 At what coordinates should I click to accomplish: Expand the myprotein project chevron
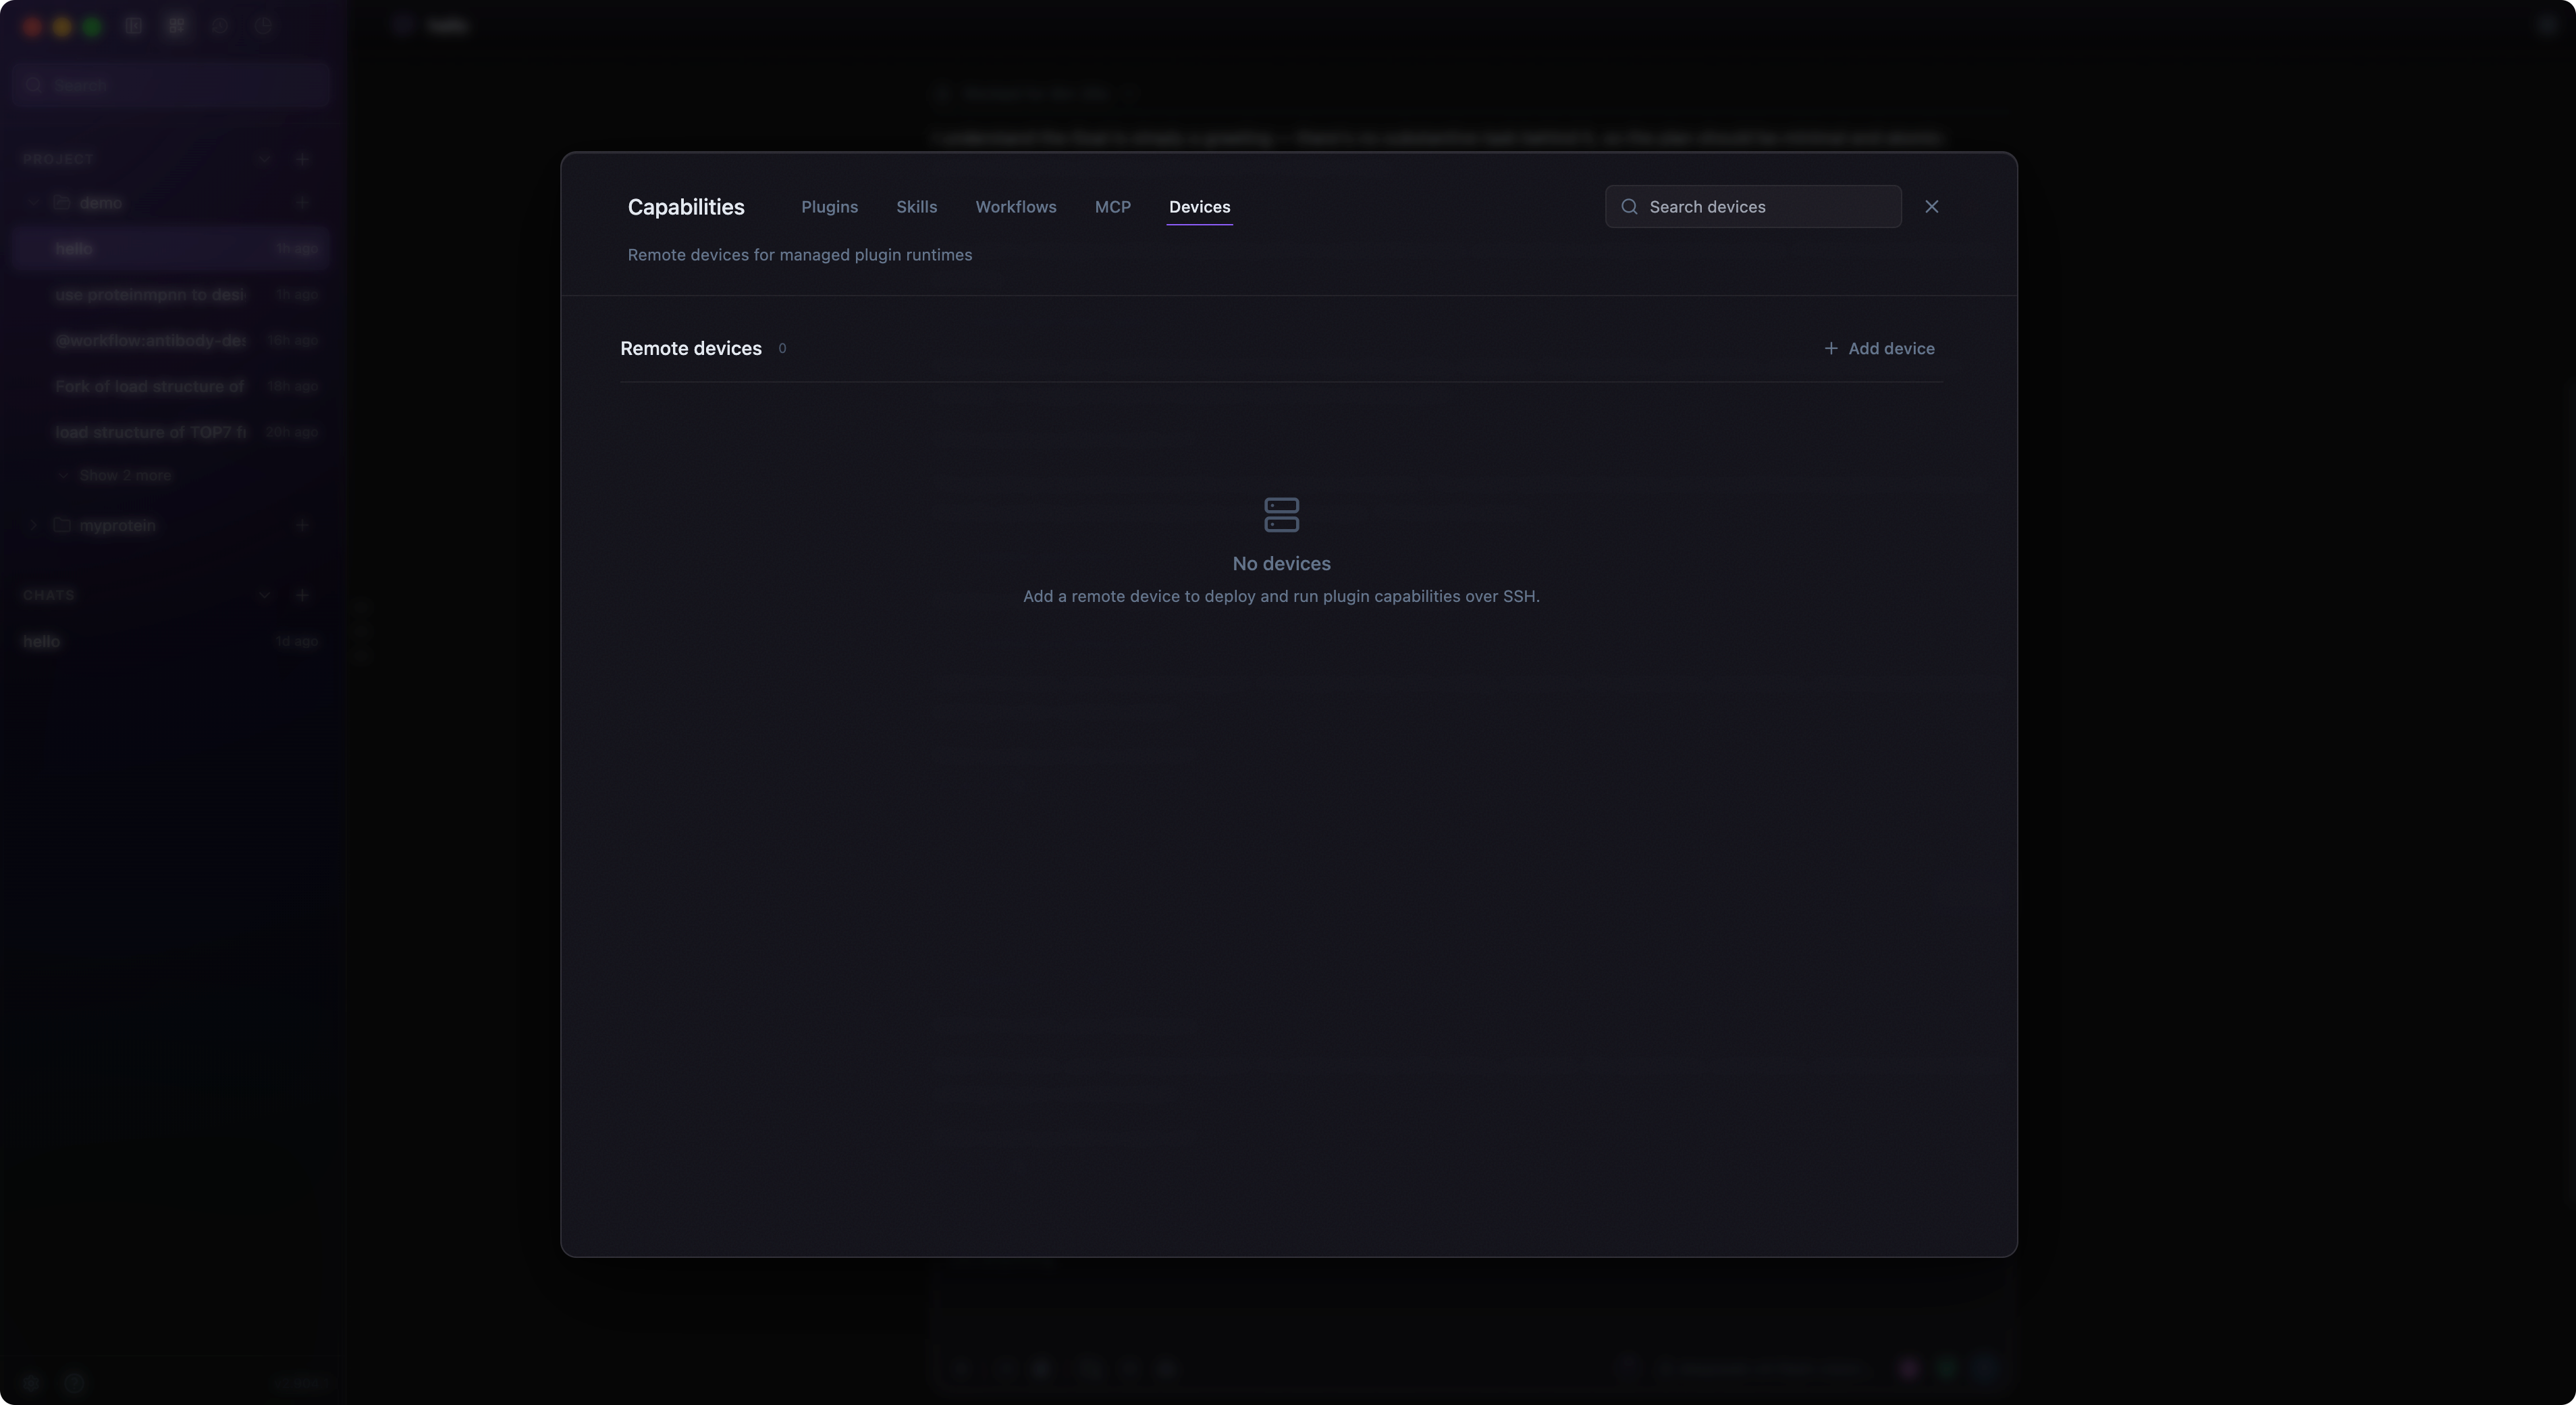(33, 526)
